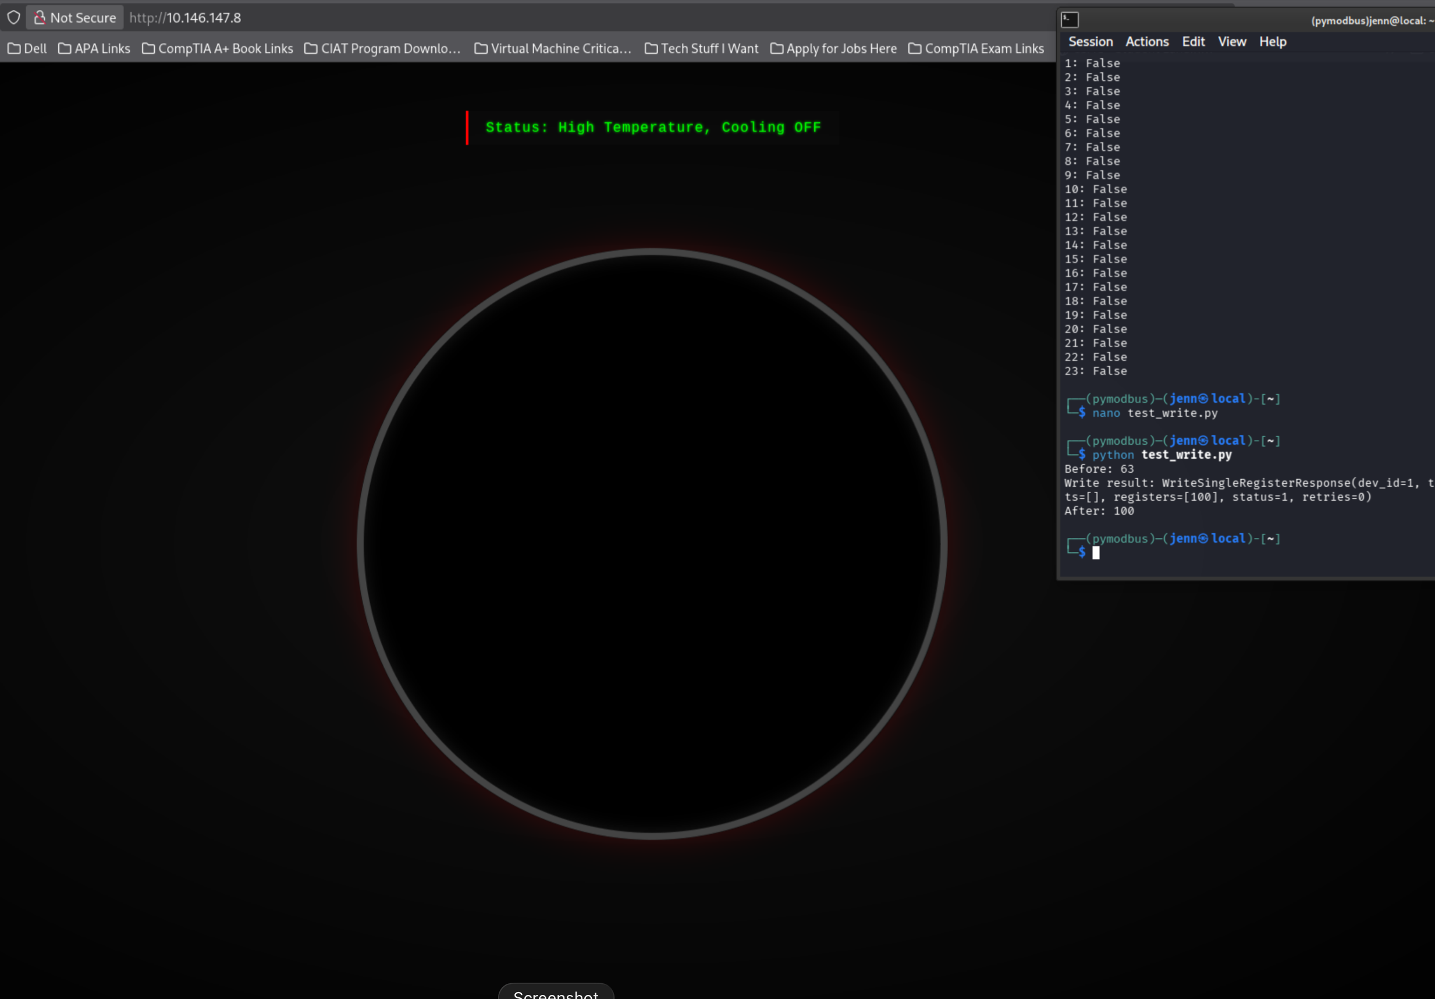1435x999 pixels.
Task: Click the 'Write result: WriteSingleRegisterResponse' line
Action: (x=1249, y=483)
